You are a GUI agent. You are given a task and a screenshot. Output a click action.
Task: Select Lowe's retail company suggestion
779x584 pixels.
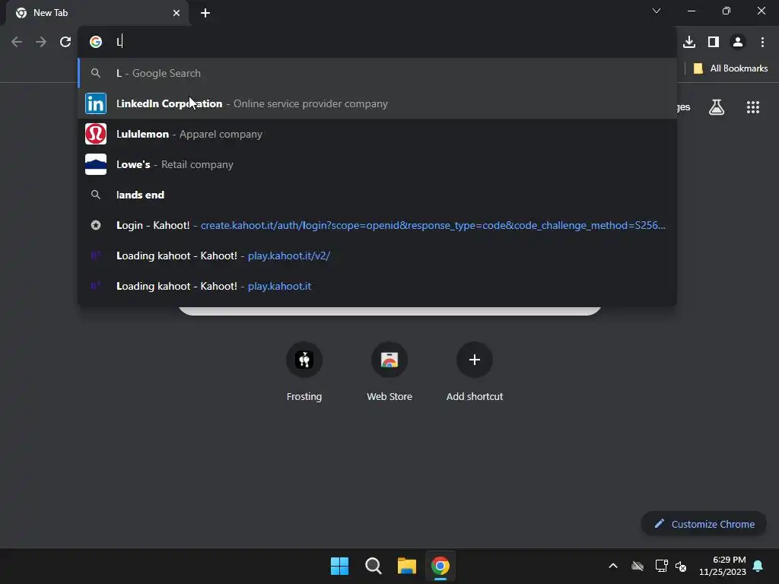click(377, 164)
